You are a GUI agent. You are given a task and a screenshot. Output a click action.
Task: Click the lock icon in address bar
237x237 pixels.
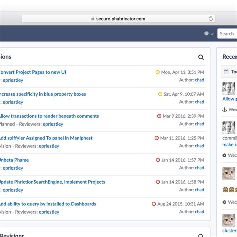[x=93, y=19]
